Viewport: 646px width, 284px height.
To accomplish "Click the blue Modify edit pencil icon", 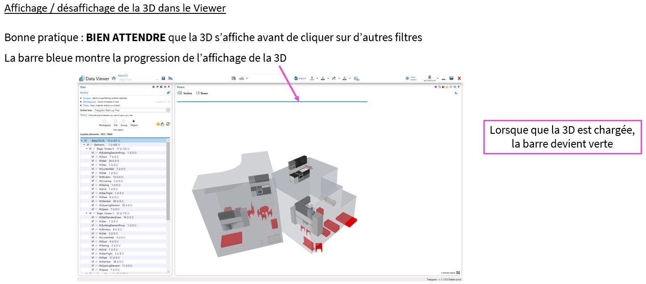I will (x=168, y=93).
